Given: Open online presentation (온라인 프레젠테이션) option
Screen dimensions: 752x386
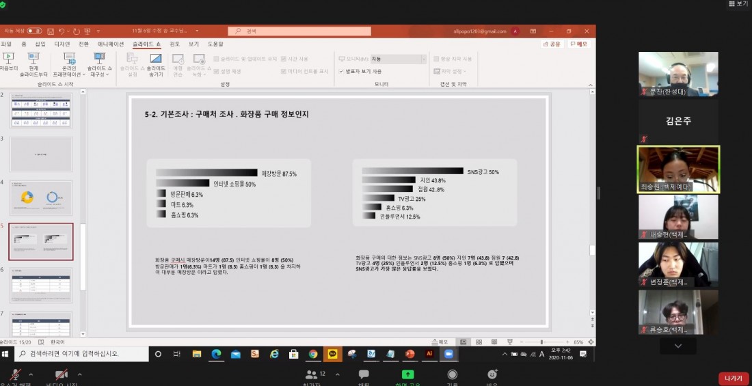Looking at the screenshot, I should point(68,64).
